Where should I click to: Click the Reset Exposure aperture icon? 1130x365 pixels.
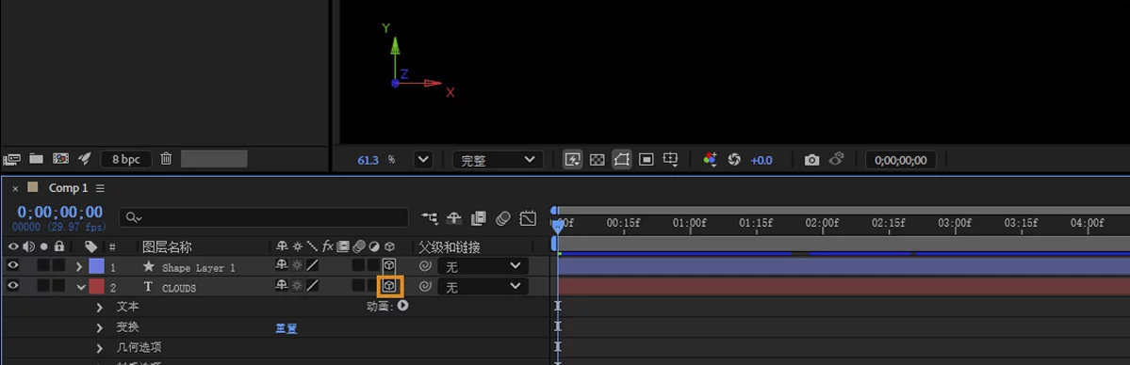click(x=734, y=160)
